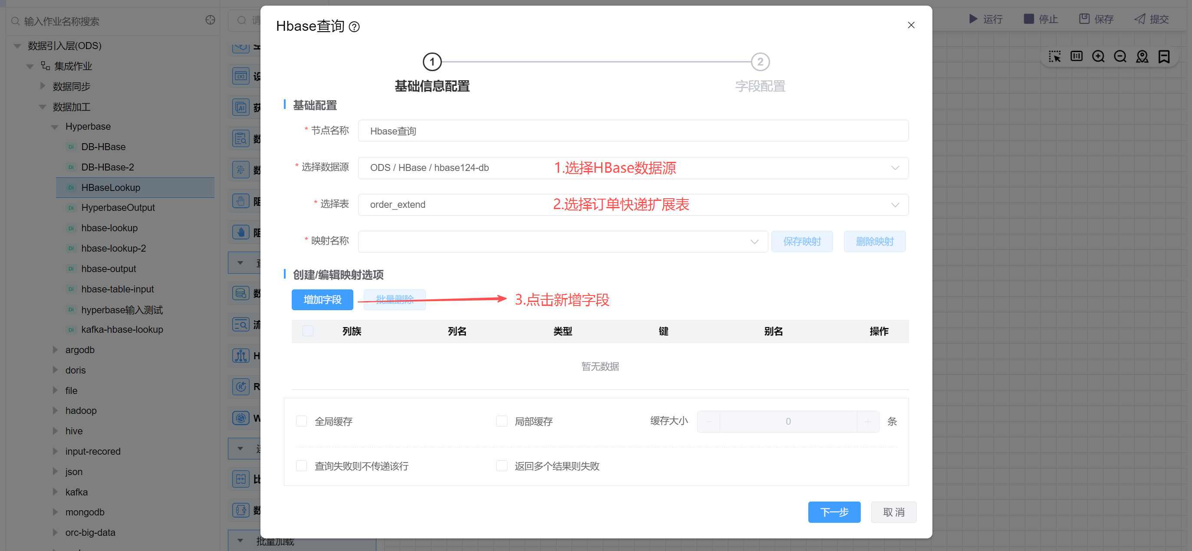Click the marquee selection tool icon
Screen dimensions: 1192x551
pos(1054,56)
